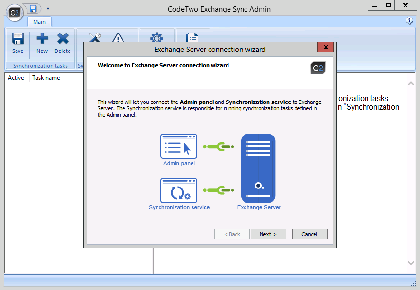Image resolution: width=420 pixels, height=290 pixels.
Task: Create a New synchronization task
Action: coord(42,43)
